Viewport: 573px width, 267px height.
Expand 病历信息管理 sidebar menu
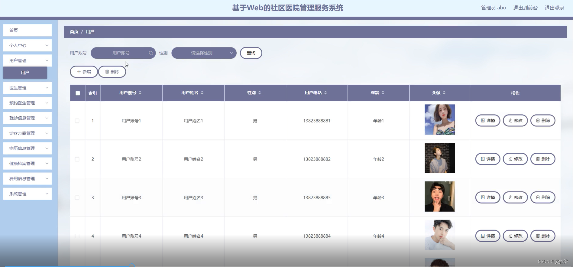tap(28, 148)
